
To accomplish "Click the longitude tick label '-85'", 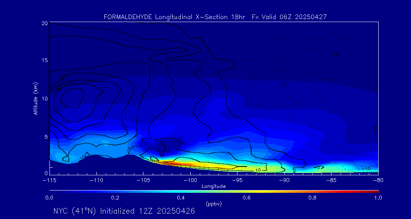I will pos(331,181).
